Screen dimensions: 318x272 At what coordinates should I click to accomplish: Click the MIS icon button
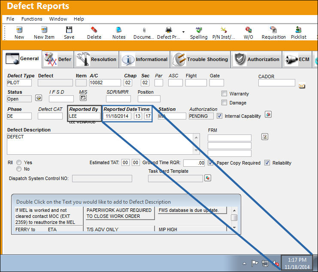tap(83, 98)
